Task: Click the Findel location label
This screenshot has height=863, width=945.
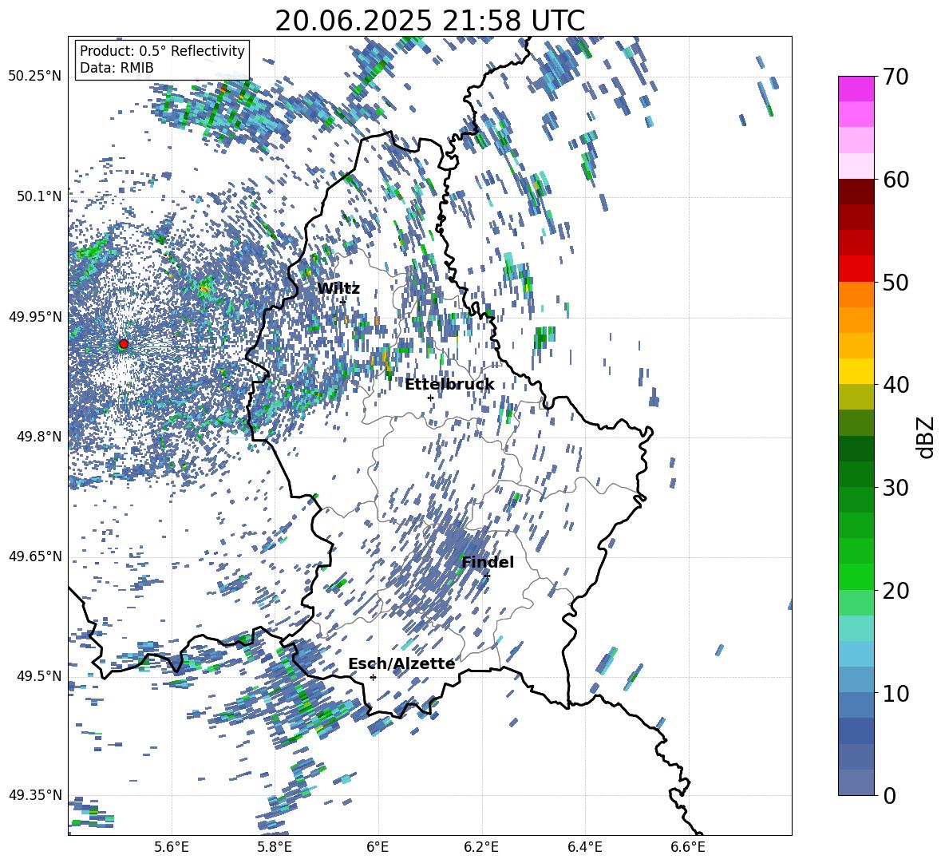Action: [x=488, y=562]
